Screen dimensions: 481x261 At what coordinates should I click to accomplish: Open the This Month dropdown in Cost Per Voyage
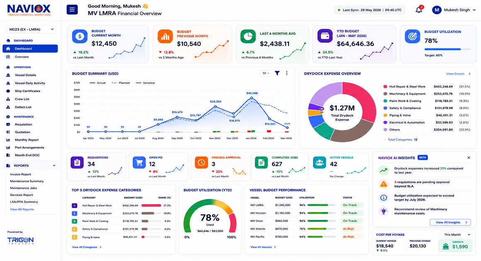tap(456, 234)
